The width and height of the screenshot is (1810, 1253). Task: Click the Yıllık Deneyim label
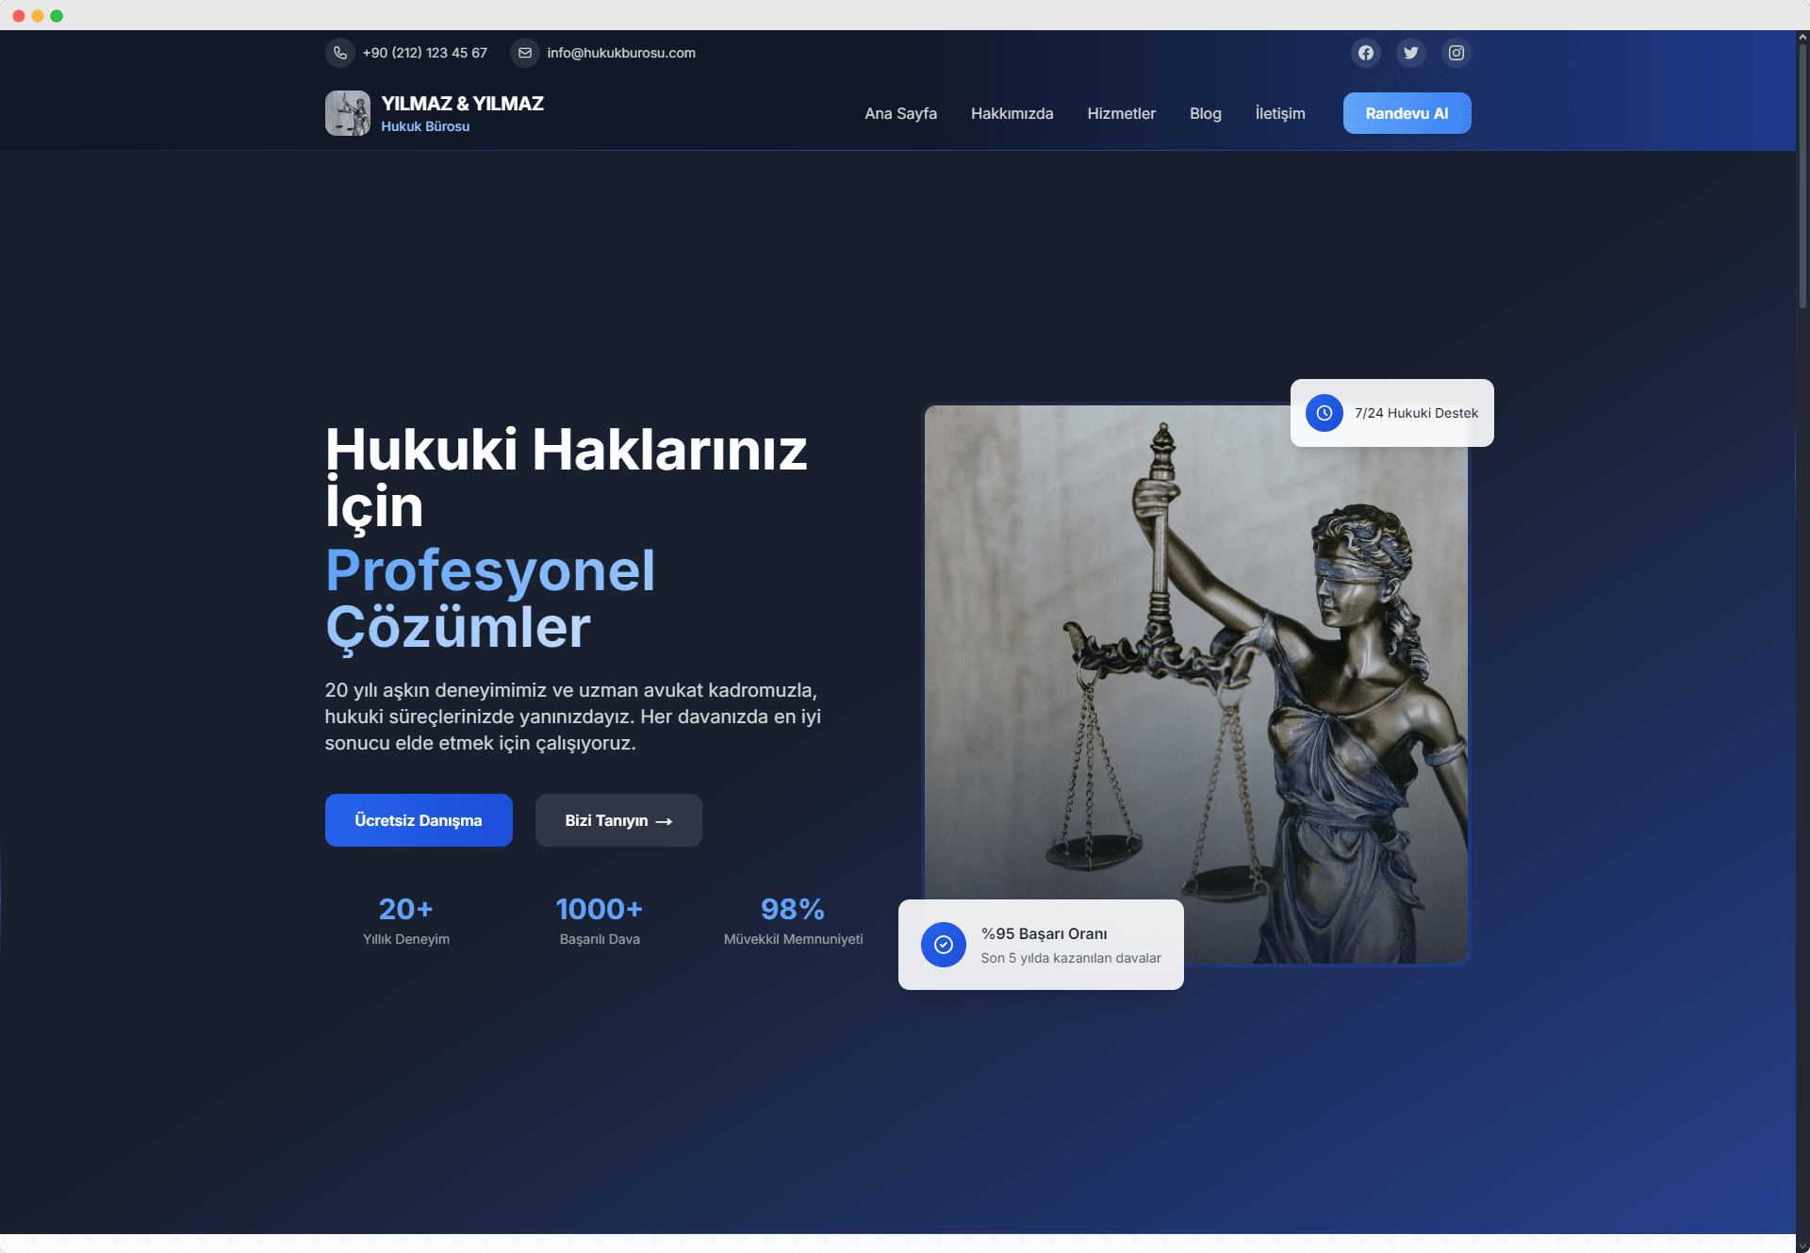[x=406, y=939]
